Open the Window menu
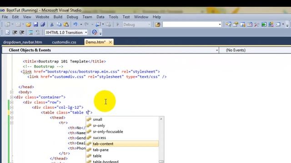Screen dimensions: 291x163 [x=141, y=17]
